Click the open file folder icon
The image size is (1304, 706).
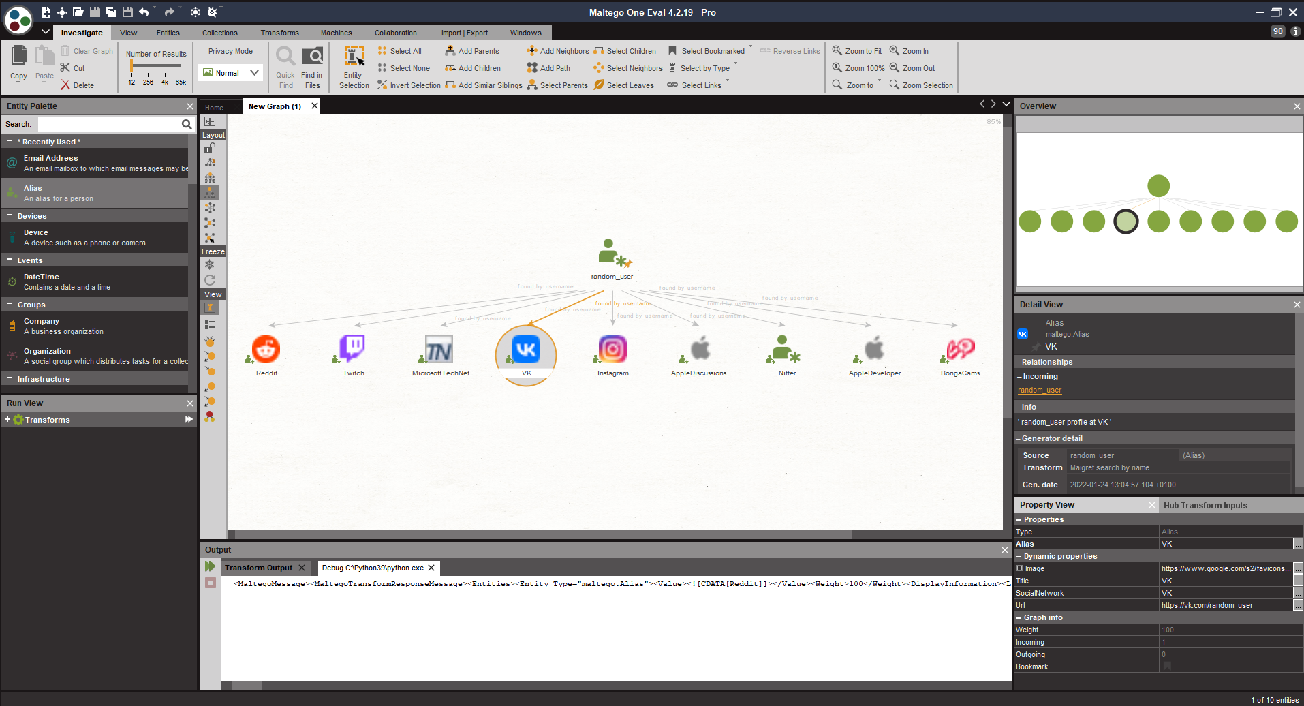(78, 12)
